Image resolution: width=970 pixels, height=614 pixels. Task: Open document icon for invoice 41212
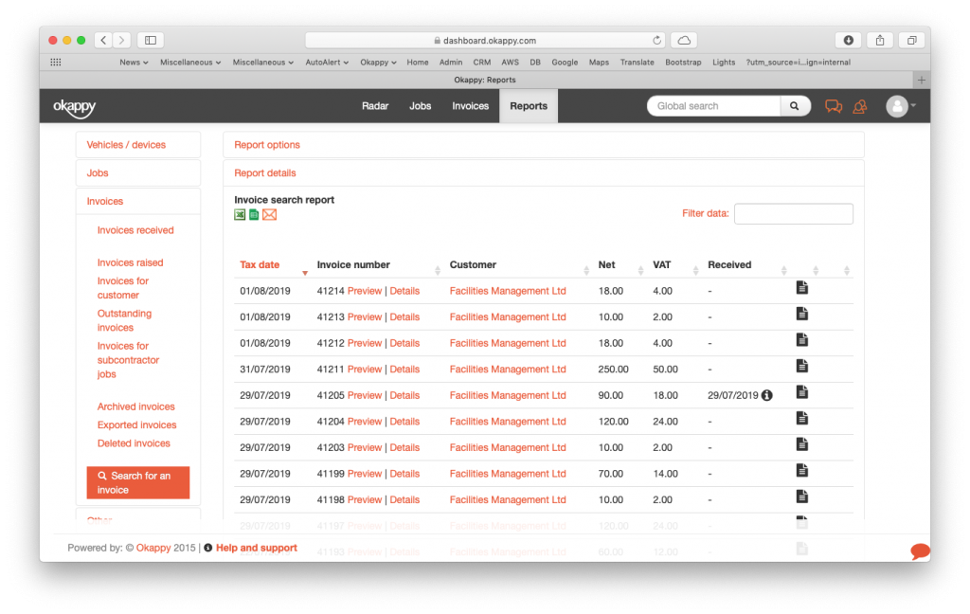point(801,340)
